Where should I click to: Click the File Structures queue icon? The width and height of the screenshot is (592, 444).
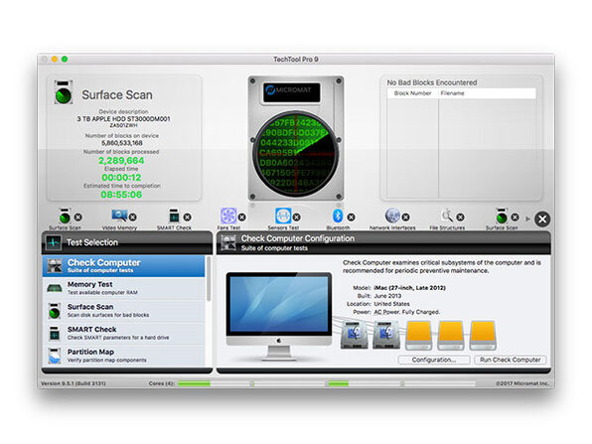click(x=447, y=216)
